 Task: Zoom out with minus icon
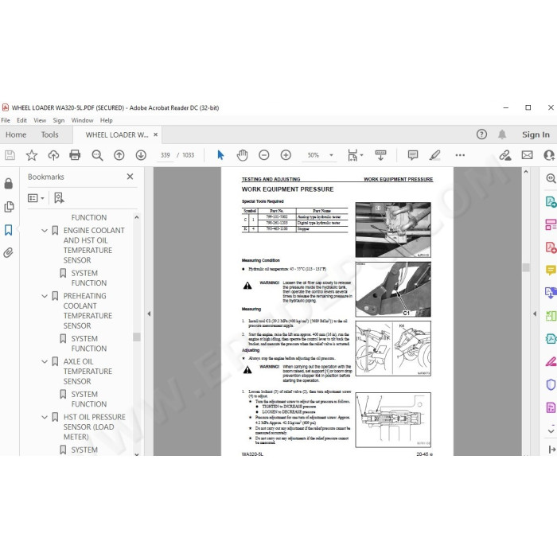[x=264, y=155]
